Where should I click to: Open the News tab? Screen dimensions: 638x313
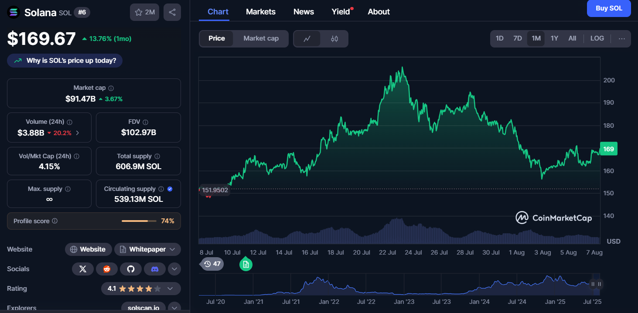click(x=304, y=12)
